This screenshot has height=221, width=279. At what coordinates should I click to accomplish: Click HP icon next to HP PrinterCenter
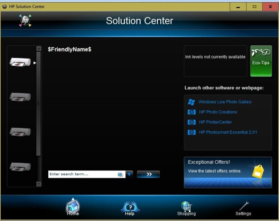click(192, 122)
